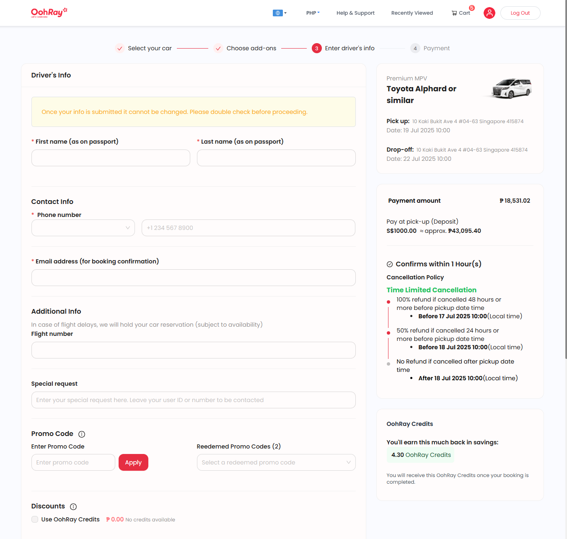Open the shopping cart with 5 items
The image size is (567, 539).
(460, 13)
